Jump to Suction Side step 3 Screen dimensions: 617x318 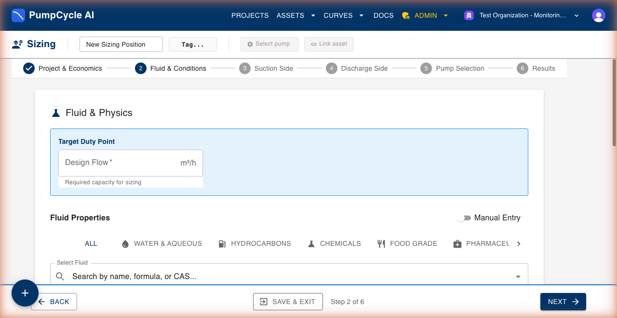pyautogui.click(x=266, y=68)
